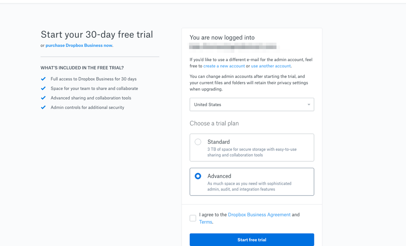Screen dimensions: 406x246
Task: Open the purchase Dropbox Business now link
Action: (x=79, y=45)
